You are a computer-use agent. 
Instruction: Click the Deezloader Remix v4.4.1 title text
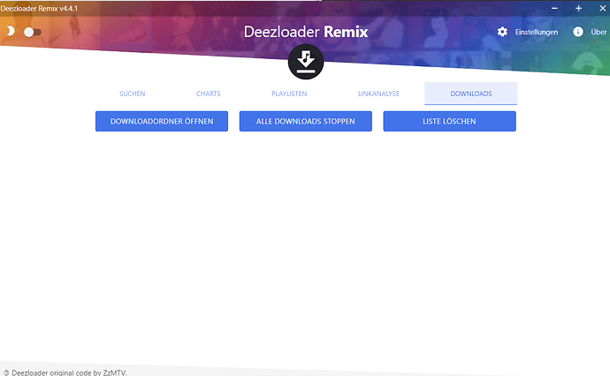pyautogui.click(x=39, y=8)
